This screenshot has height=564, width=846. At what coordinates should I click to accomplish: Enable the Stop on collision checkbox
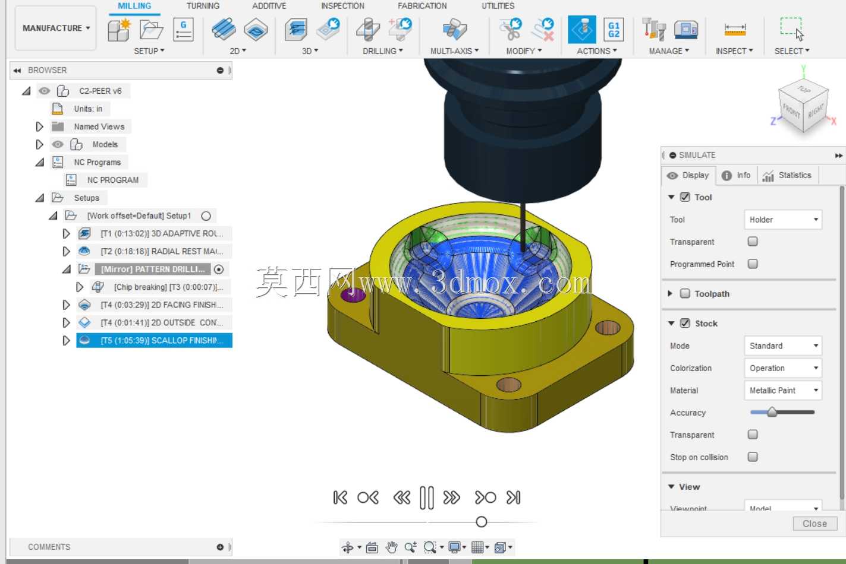coord(753,457)
